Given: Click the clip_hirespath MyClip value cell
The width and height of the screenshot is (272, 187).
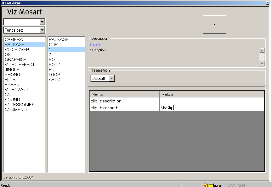Looking at the screenshot, I should tap(212, 108).
